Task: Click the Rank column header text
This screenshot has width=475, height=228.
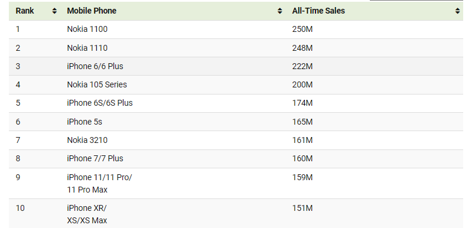Action: click(25, 11)
